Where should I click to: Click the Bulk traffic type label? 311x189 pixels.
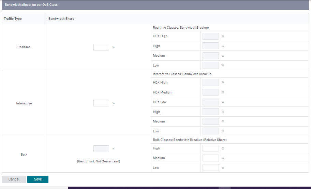[24, 155]
